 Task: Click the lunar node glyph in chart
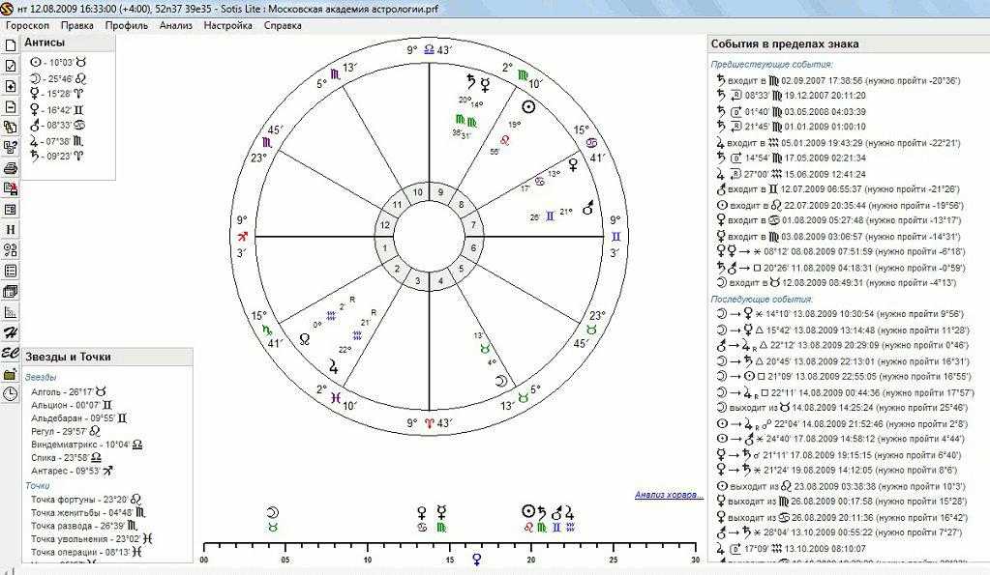pyautogui.click(x=304, y=339)
